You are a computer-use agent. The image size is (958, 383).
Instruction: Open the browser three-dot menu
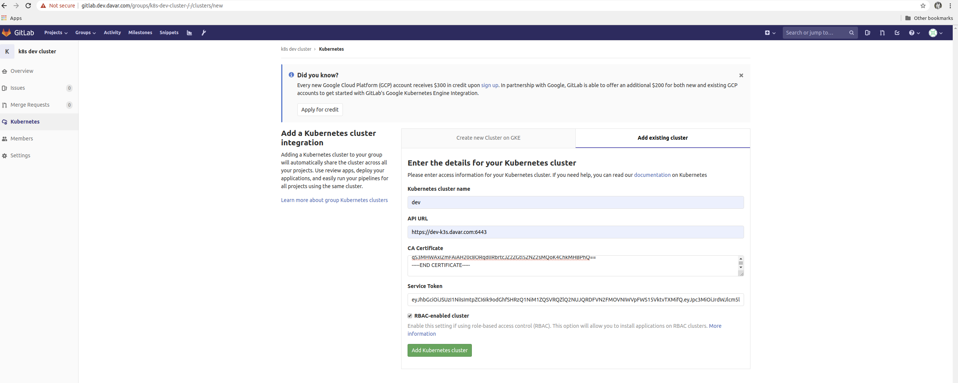click(x=950, y=6)
